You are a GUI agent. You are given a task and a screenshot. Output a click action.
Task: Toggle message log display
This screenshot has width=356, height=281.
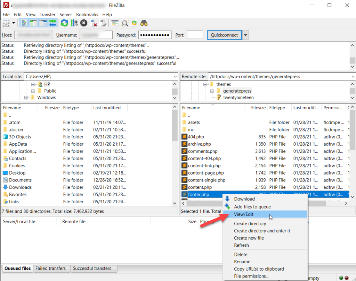[x=24, y=23]
